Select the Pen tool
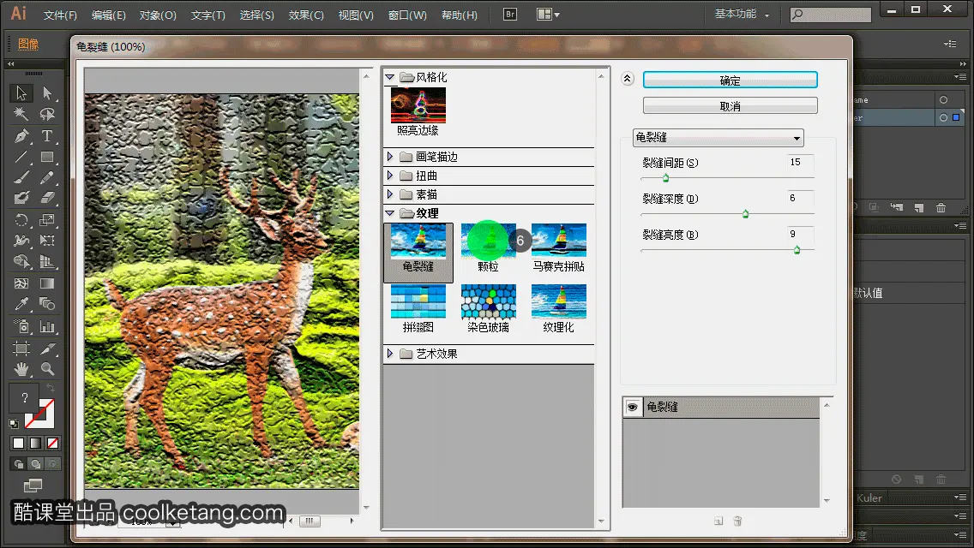974x548 pixels. (21, 135)
